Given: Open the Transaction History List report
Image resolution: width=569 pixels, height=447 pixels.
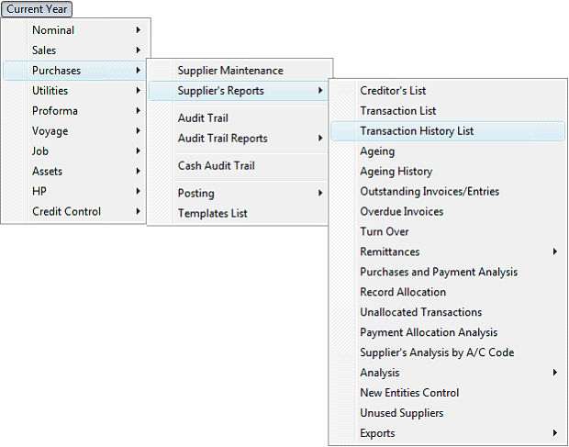Looking at the screenshot, I should click(x=448, y=131).
